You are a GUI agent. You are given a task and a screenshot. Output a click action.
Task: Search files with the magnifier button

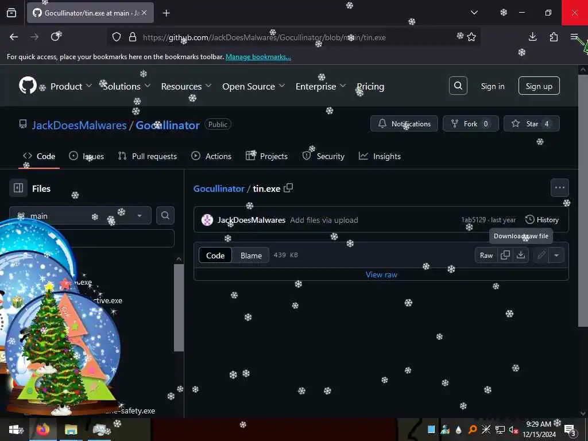click(165, 215)
